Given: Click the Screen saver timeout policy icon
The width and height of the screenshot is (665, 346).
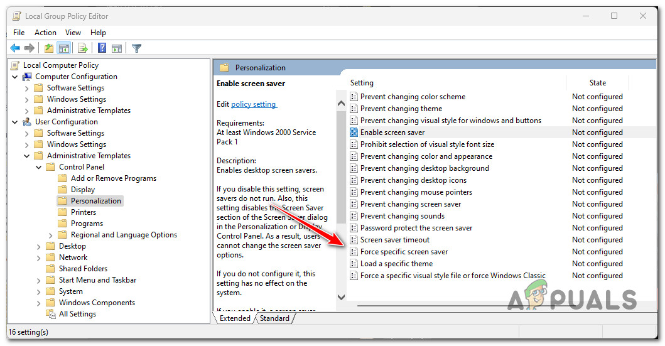Looking at the screenshot, I should [354, 240].
